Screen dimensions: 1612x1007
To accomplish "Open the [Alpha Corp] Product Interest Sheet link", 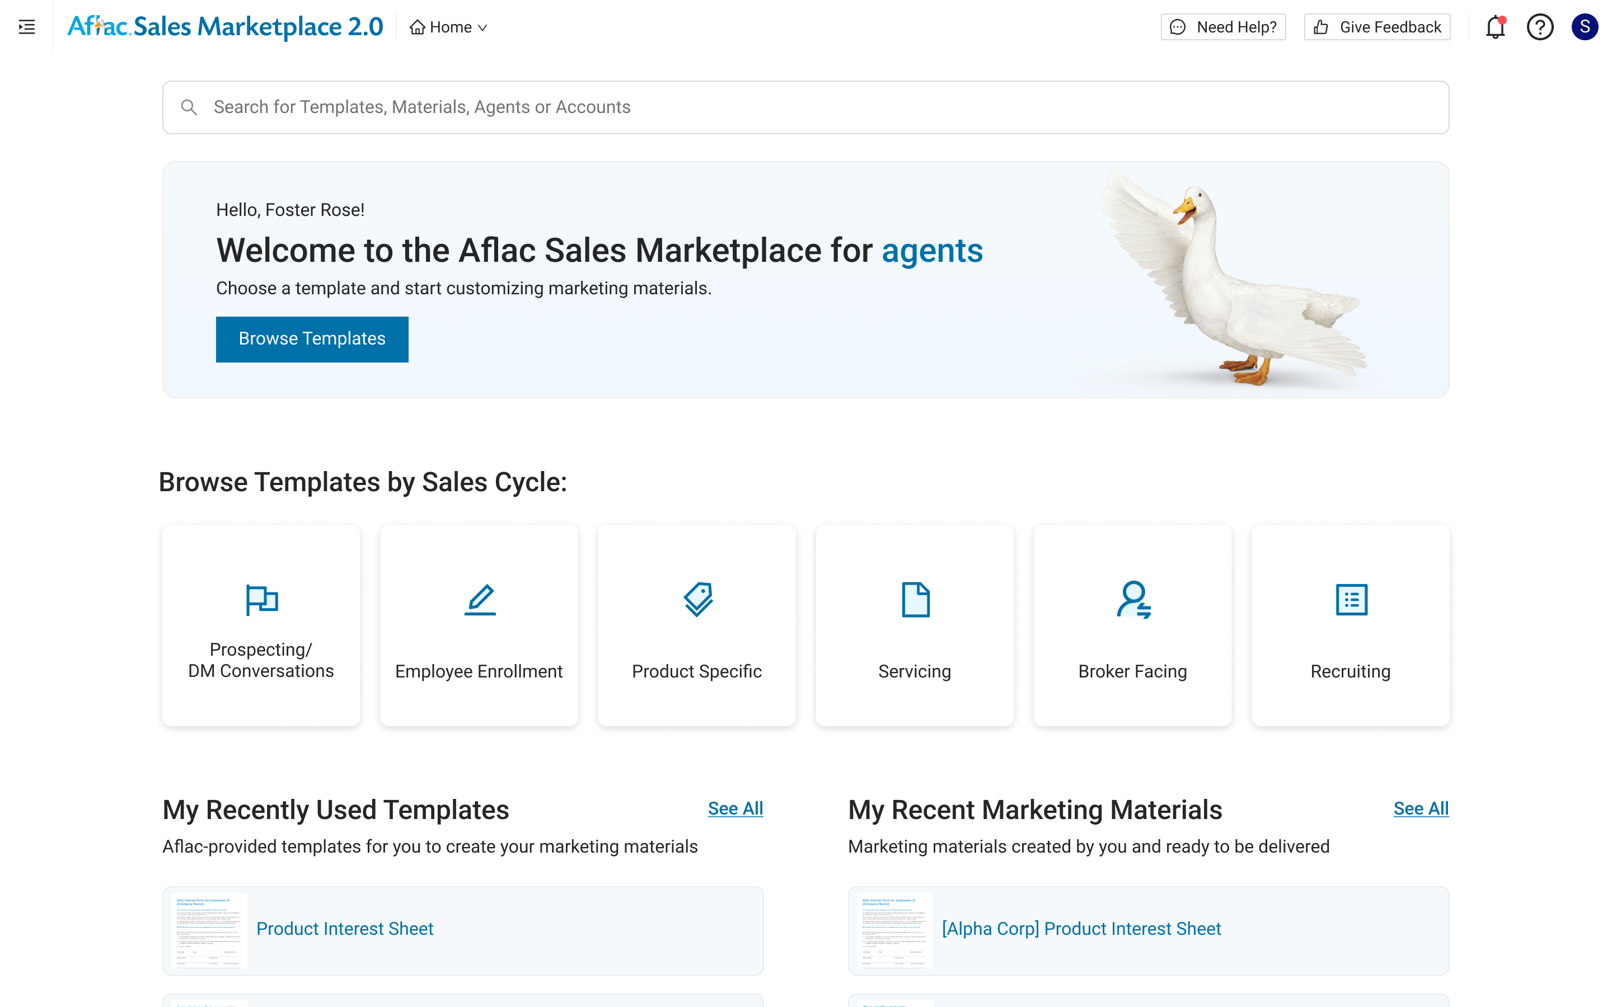I will pyautogui.click(x=1080, y=929).
